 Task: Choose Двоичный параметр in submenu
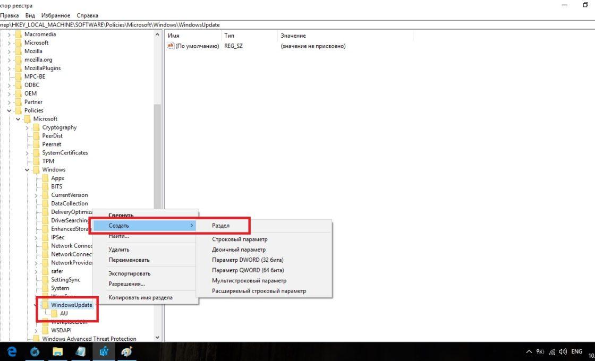[x=239, y=250]
